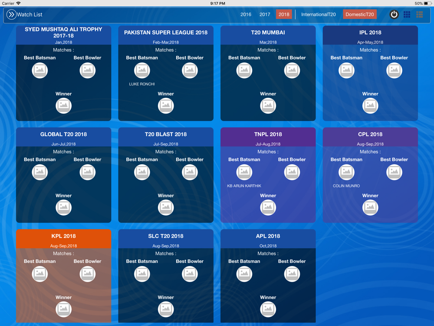Open APL 2018 card title
This screenshot has height=326, width=434.
pos(268,236)
